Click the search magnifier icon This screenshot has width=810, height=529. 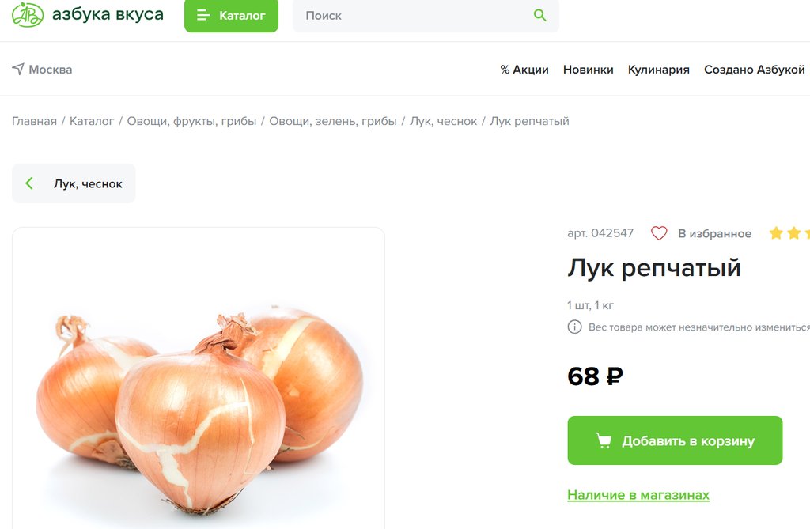coord(539,15)
